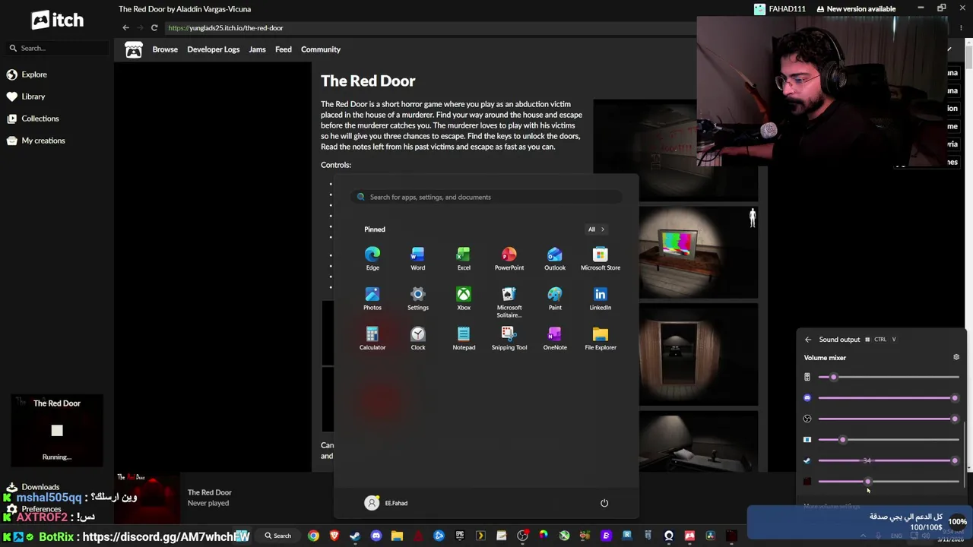Open Microsoft Store pinned app
Viewport: 973px width, 547px height.
(601, 258)
